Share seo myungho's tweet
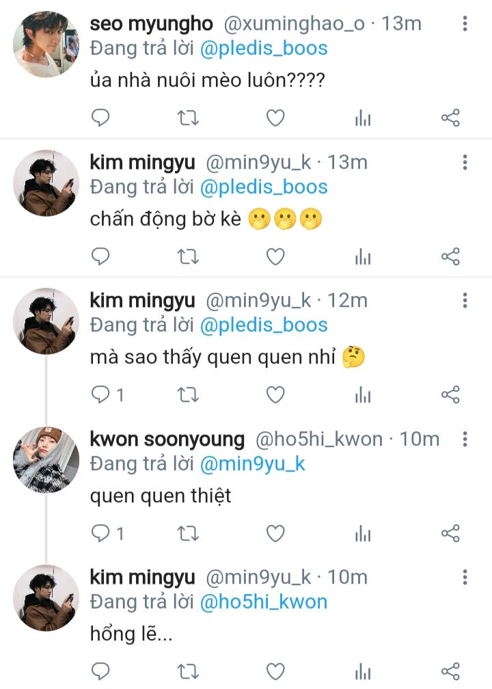The width and height of the screenshot is (492, 689). click(450, 118)
